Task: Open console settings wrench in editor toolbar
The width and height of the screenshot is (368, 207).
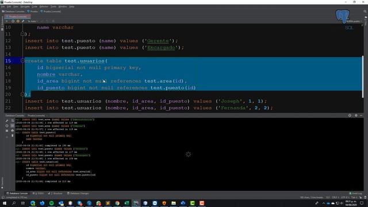Action: (x=23, y=21)
